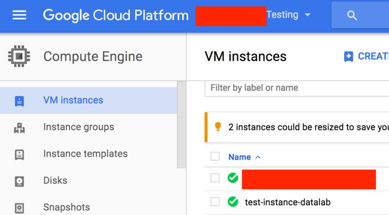
Task: Click the Compute Engine chip icon
Action: tap(19, 56)
